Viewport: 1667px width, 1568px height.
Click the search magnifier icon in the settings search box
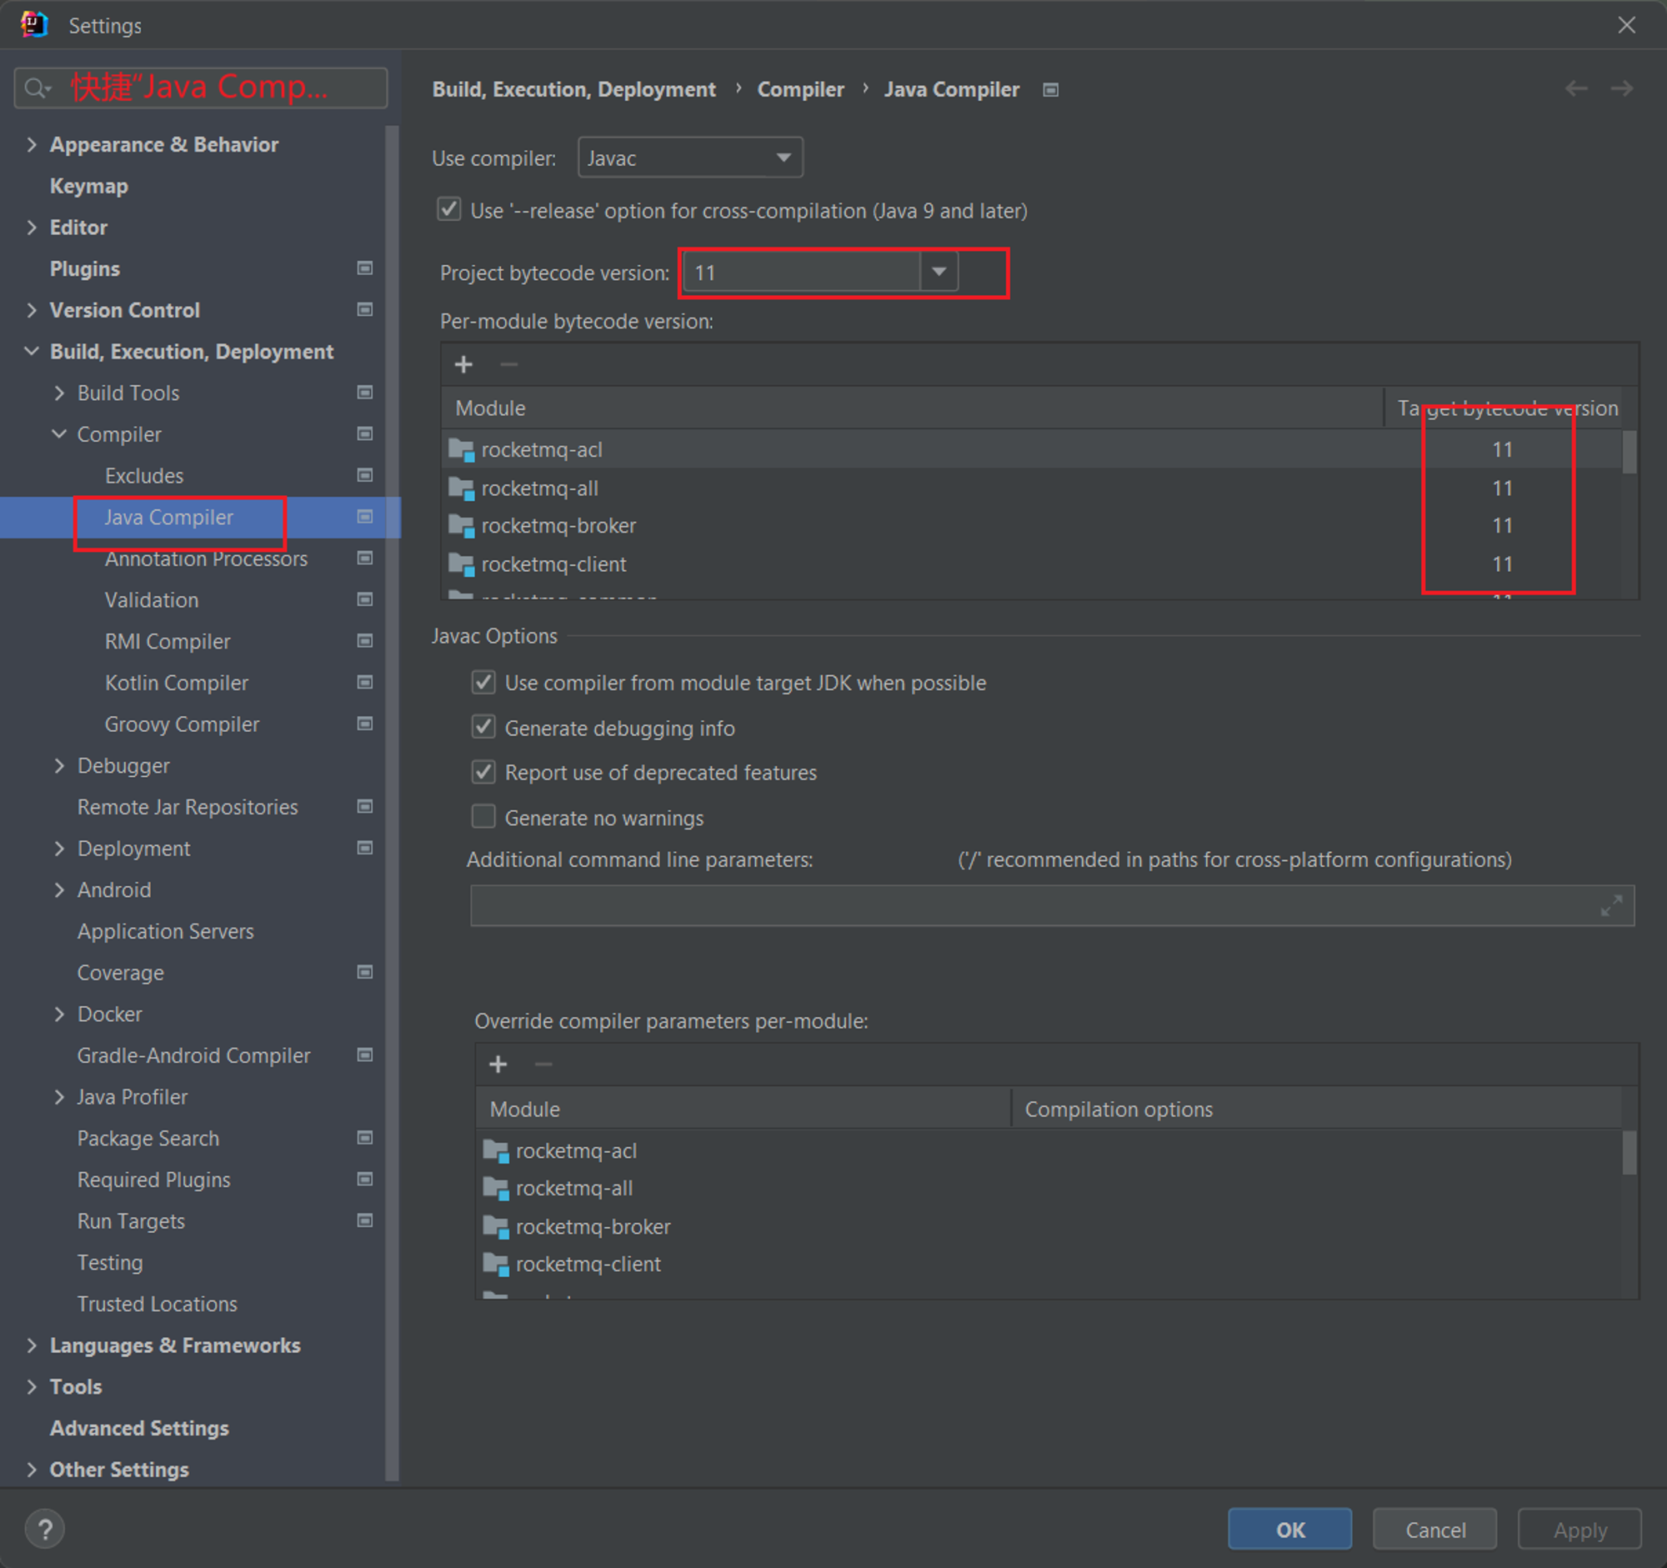[x=36, y=88]
